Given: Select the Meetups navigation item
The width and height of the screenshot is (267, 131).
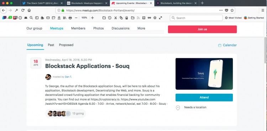Looking at the screenshot, I should point(57,28).
